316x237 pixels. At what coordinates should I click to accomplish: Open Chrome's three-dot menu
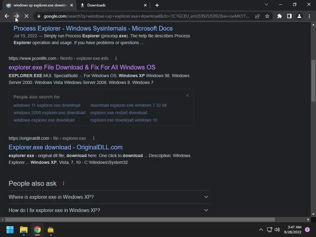point(309,16)
